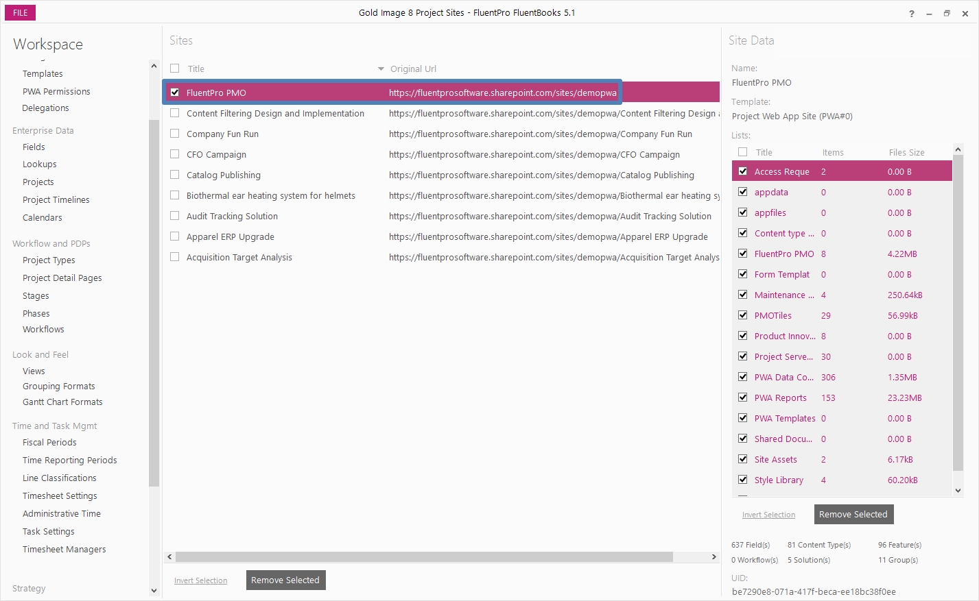Open Time Reporting Periods in sidebar
The image size is (979, 601).
(70, 461)
